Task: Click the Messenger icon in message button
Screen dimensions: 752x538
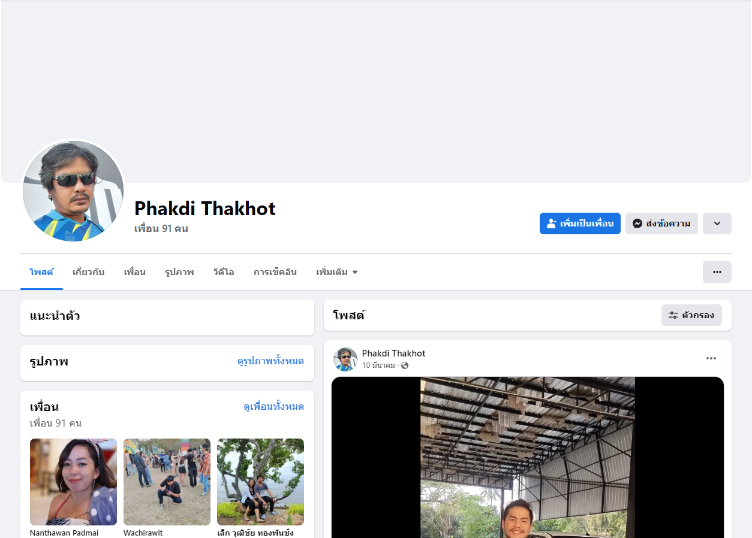Action: tap(637, 223)
